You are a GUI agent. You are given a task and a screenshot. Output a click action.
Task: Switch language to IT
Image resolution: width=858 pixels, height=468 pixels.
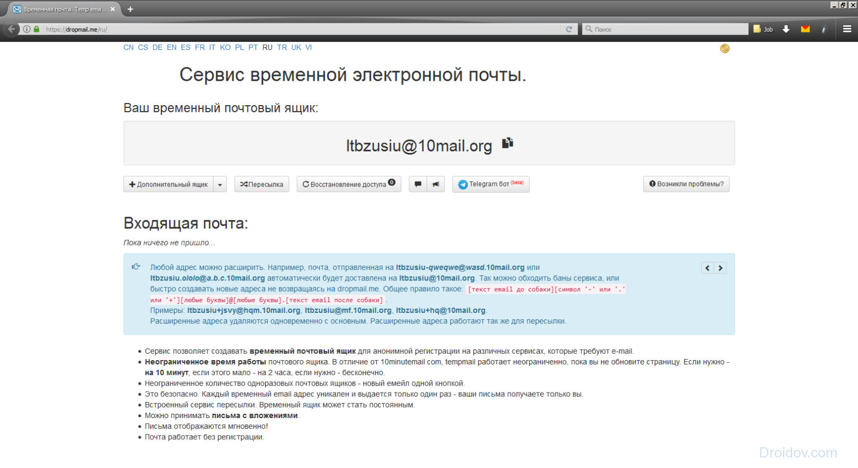(x=213, y=47)
